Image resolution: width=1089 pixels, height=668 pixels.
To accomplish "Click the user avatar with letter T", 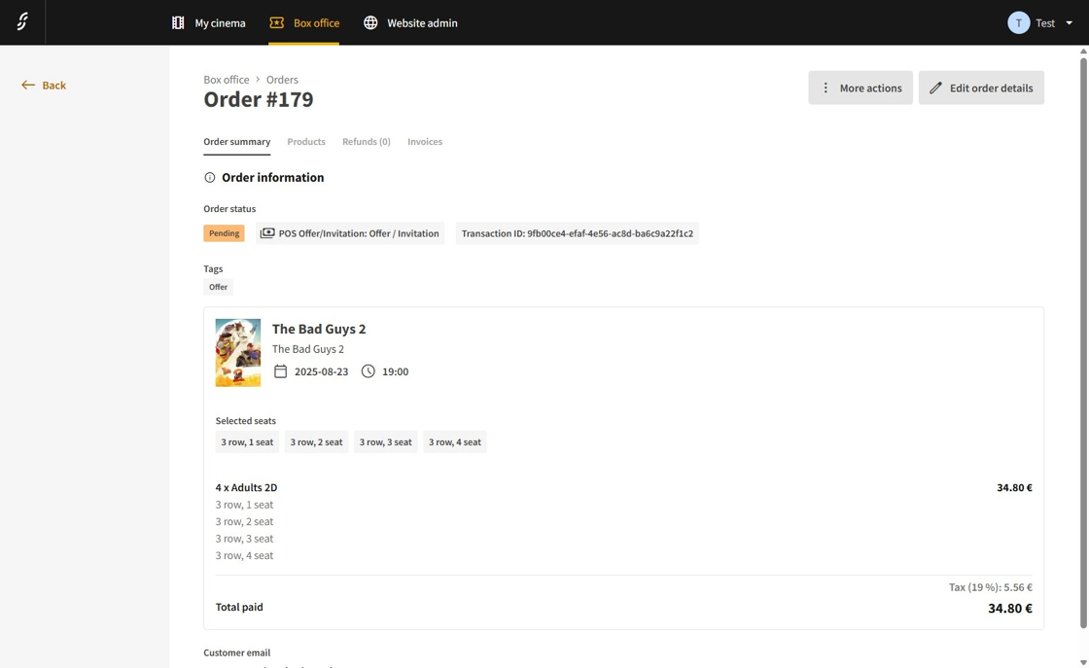I will 1018,22.
